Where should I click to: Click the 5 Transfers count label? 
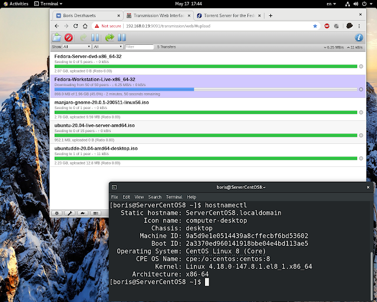coord(166,47)
